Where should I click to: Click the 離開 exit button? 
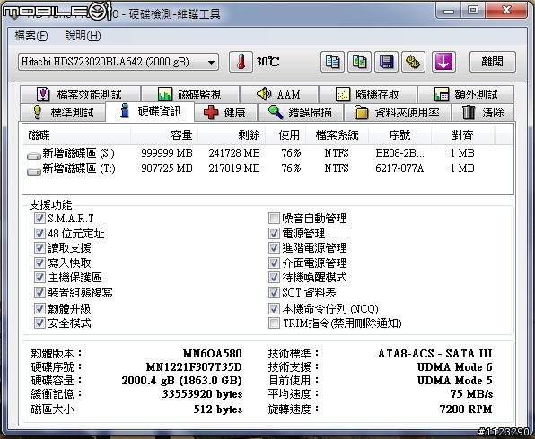492,62
